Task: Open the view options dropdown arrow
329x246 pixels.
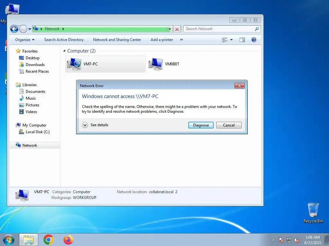Action: click(231, 40)
